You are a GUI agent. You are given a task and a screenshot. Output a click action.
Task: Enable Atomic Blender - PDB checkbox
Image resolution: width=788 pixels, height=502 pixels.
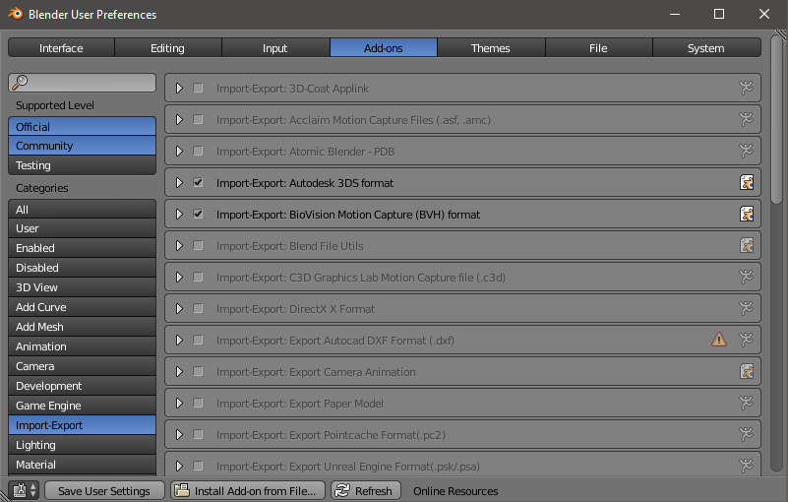click(x=198, y=151)
